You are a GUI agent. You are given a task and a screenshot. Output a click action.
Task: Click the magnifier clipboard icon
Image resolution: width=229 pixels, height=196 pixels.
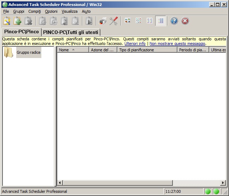[75, 21]
